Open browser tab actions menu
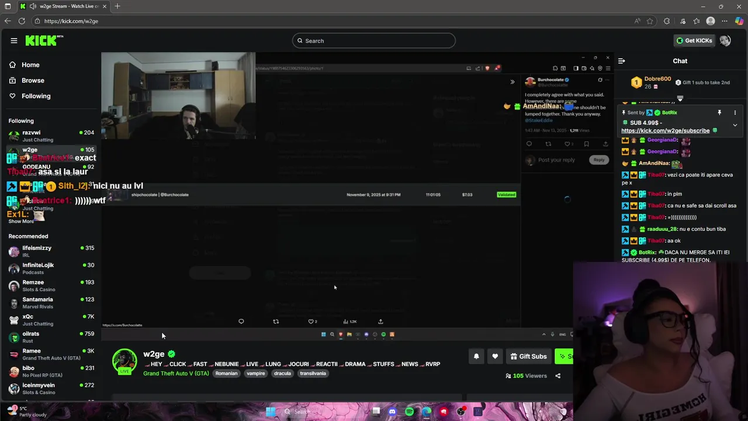The height and width of the screenshot is (421, 748). pos(8,6)
